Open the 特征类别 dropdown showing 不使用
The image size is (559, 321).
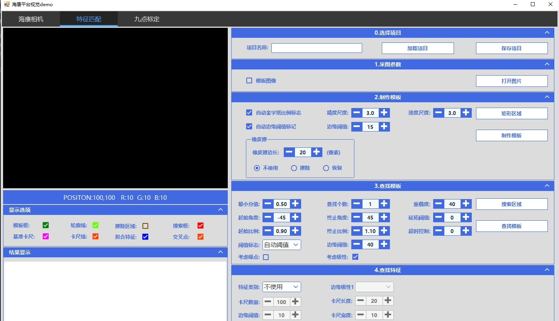coord(282,287)
